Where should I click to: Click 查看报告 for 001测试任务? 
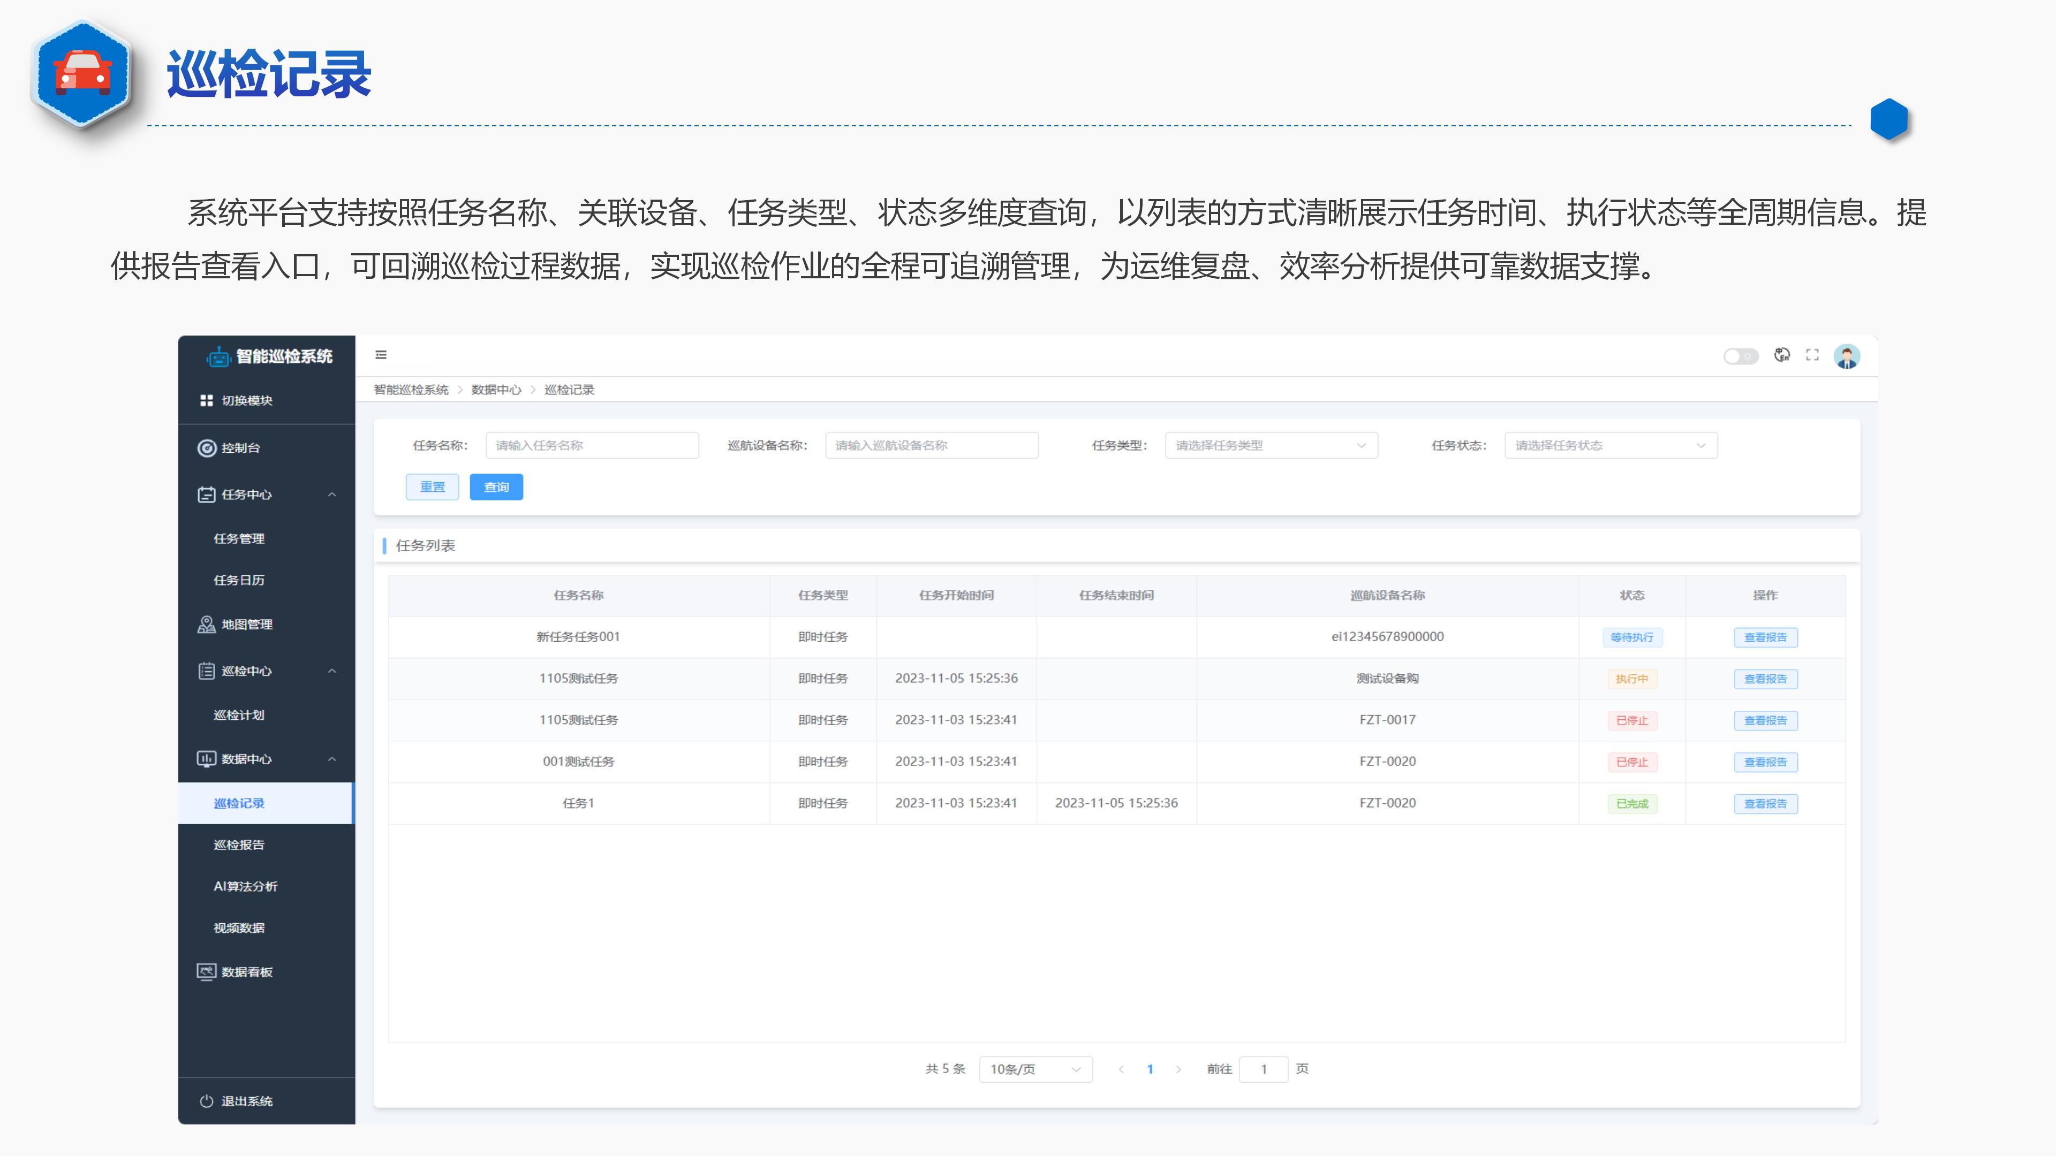click(1765, 762)
